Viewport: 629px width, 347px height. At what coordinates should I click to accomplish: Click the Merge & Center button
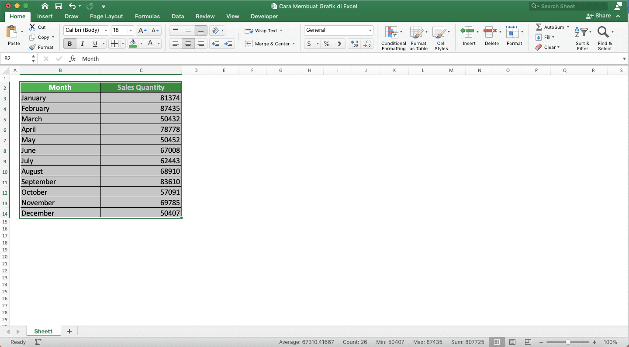[267, 44]
